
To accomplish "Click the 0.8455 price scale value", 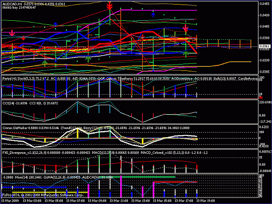I will pyautogui.click(x=265, y=4).
